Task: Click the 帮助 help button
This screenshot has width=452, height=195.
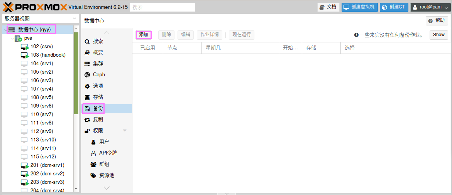Action: [x=437, y=21]
